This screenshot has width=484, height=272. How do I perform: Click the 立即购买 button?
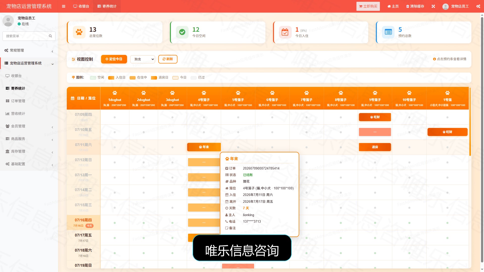pyautogui.click(x=368, y=6)
